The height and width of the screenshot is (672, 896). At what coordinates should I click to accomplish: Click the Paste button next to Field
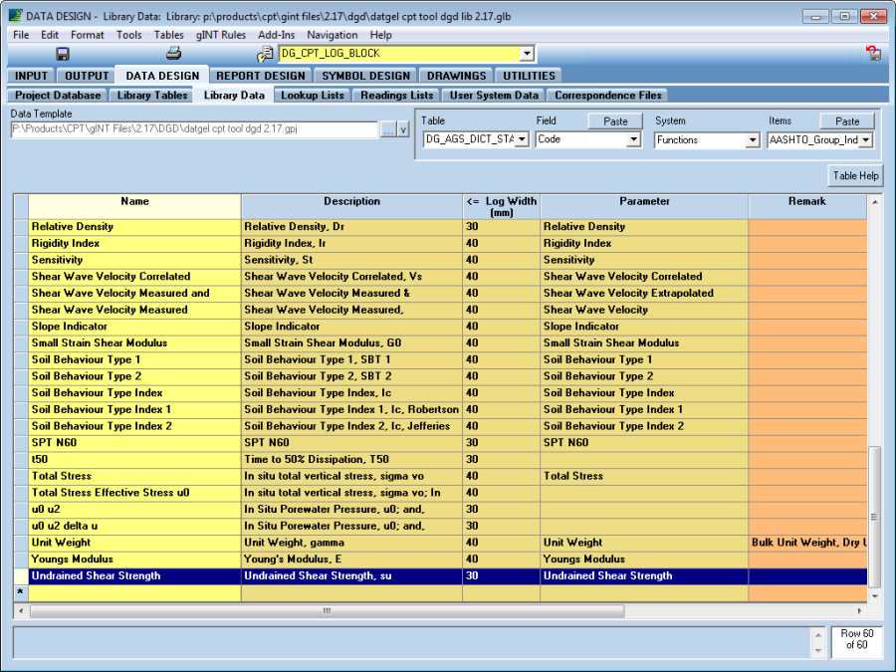[x=615, y=121]
